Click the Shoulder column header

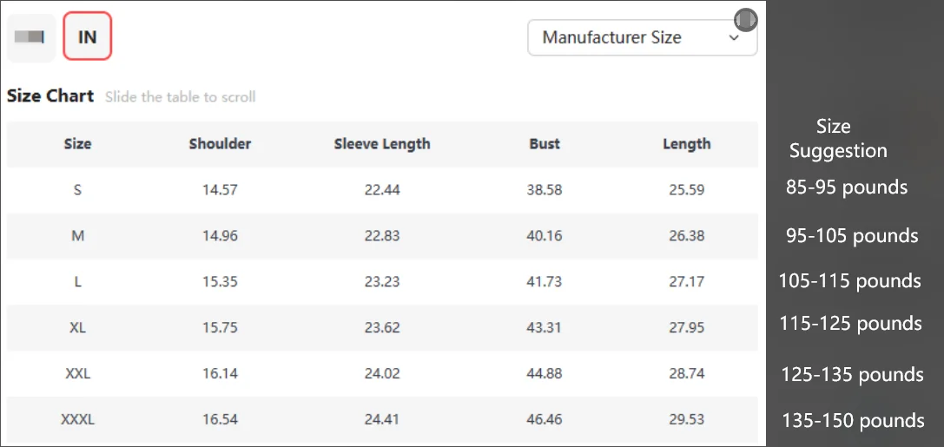pyautogui.click(x=220, y=144)
